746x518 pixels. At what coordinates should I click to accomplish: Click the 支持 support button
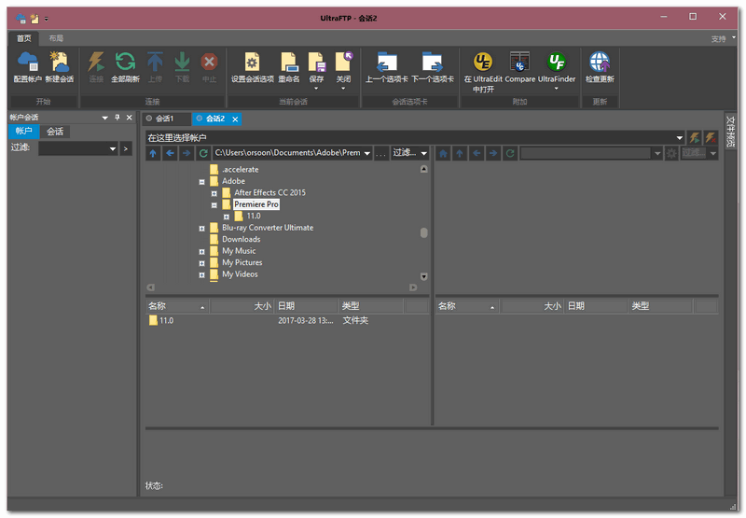[x=718, y=39]
